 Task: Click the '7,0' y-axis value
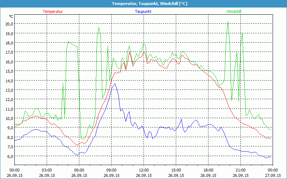point(10,147)
